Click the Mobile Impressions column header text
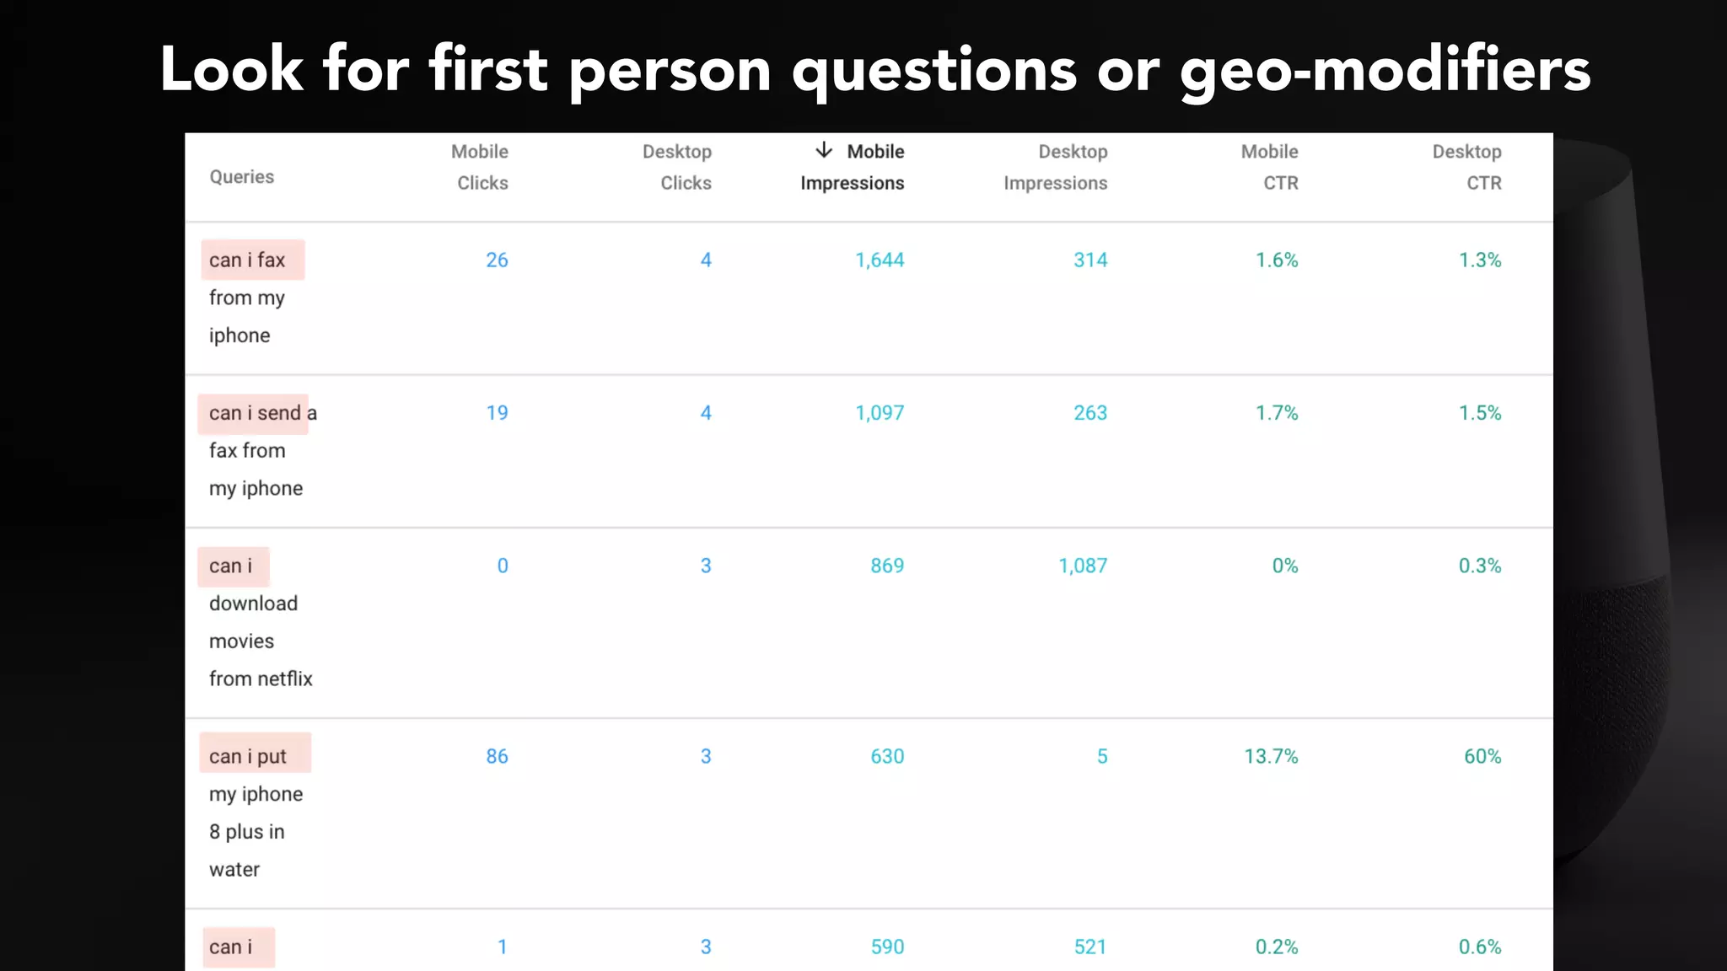This screenshot has height=971, width=1727. point(853,168)
